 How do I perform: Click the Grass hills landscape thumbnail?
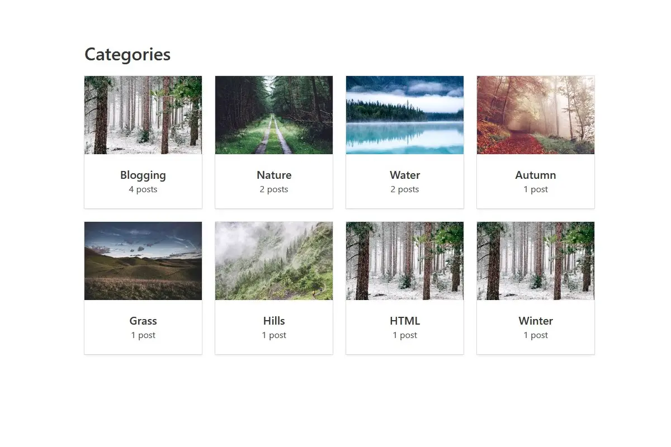point(143,261)
